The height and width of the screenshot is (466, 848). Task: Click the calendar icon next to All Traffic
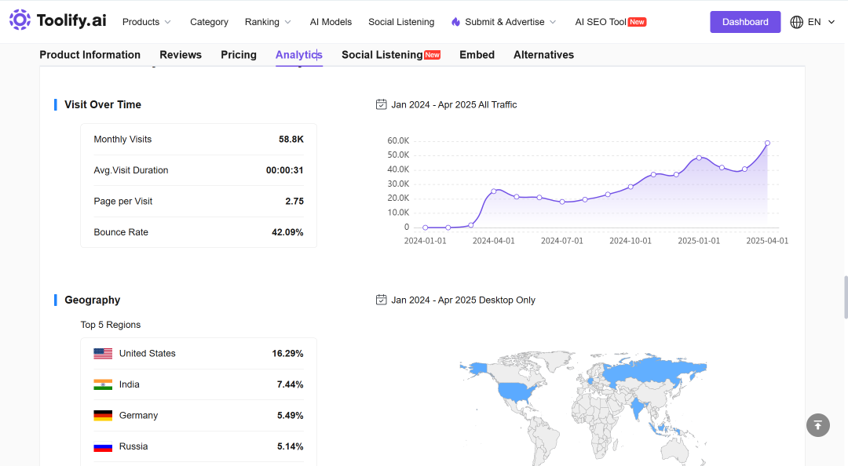[382, 104]
